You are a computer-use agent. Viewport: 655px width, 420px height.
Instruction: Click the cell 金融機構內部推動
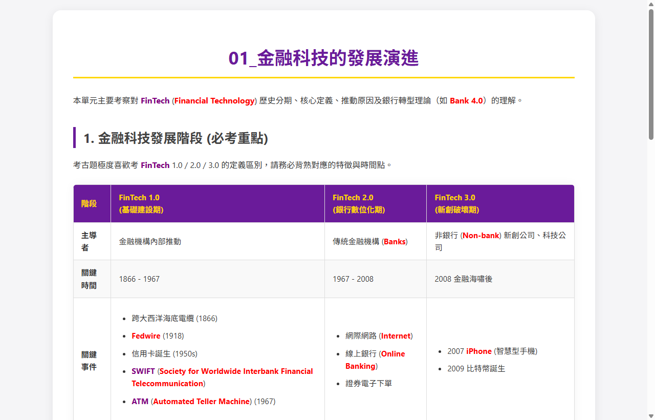[x=217, y=241]
